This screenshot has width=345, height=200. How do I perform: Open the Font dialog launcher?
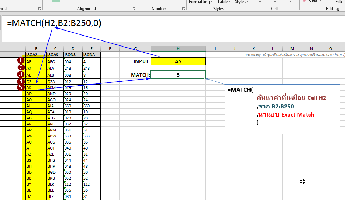(40, 8)
